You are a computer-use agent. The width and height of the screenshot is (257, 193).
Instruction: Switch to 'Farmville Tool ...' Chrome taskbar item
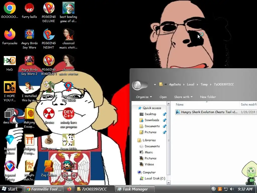(x=44, y=189)
